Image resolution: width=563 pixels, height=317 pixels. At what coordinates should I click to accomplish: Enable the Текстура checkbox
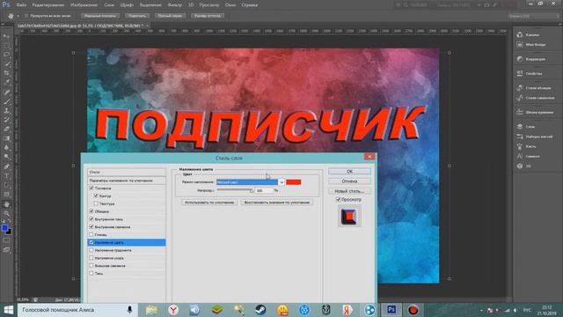(x=96, y=203)
